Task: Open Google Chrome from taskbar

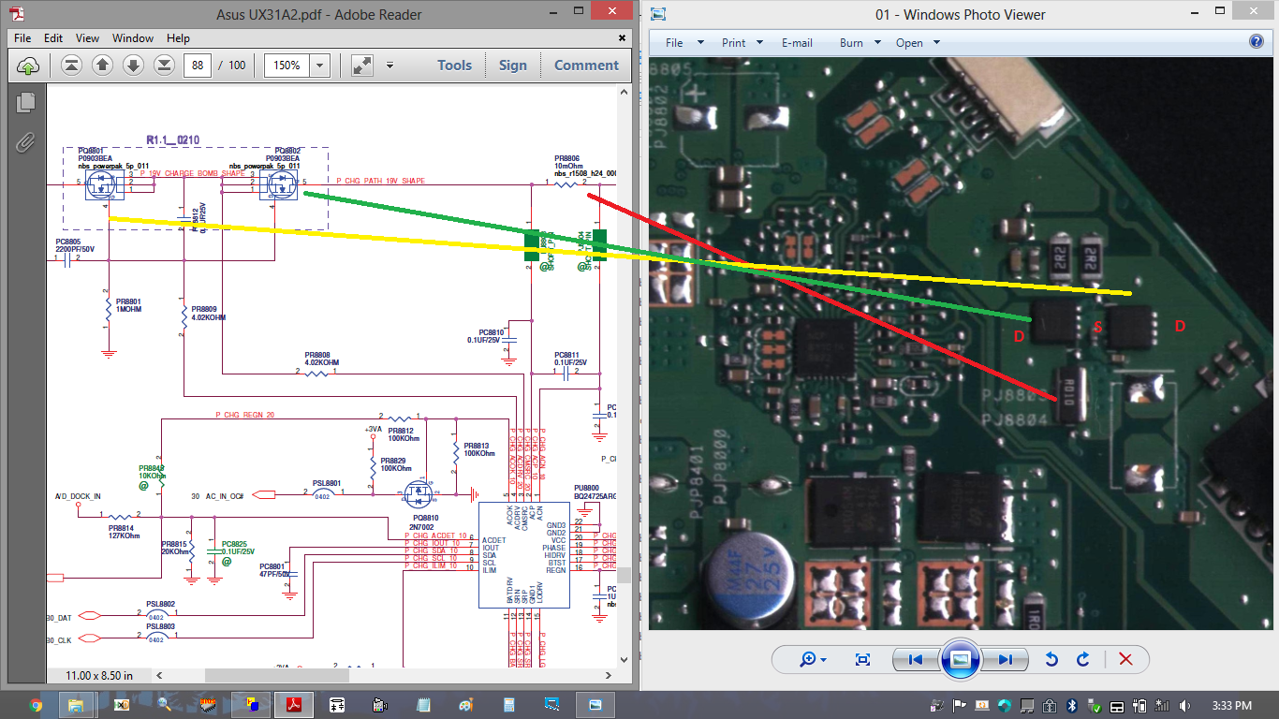Action: click(x=36, y=705)
